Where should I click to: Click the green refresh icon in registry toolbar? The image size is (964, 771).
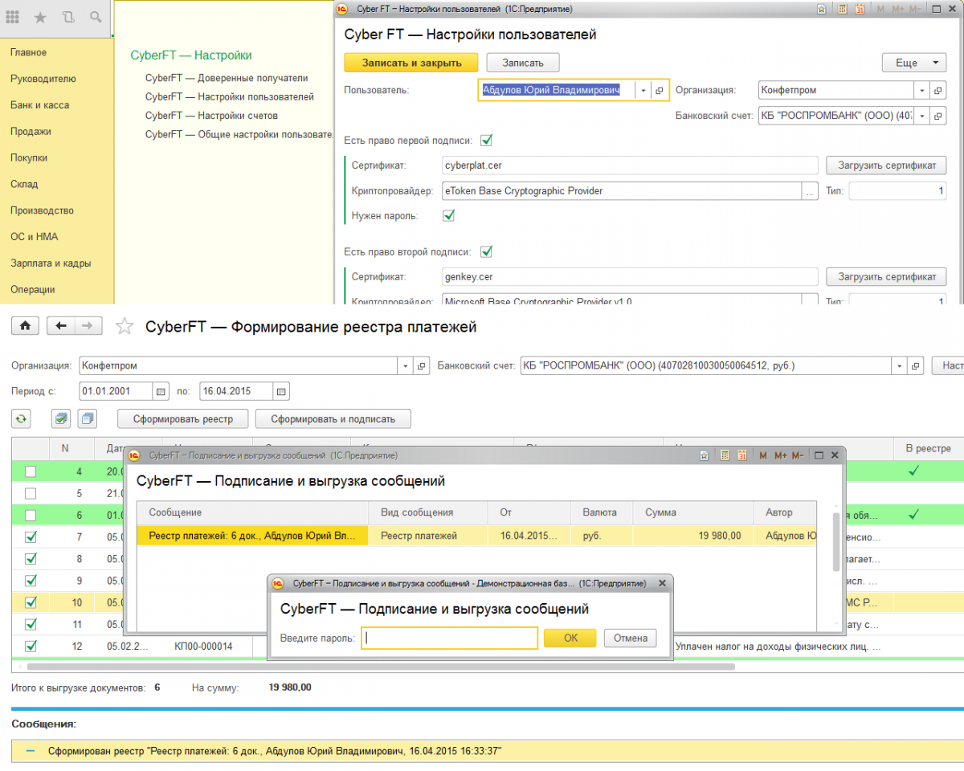click(21, 418)
